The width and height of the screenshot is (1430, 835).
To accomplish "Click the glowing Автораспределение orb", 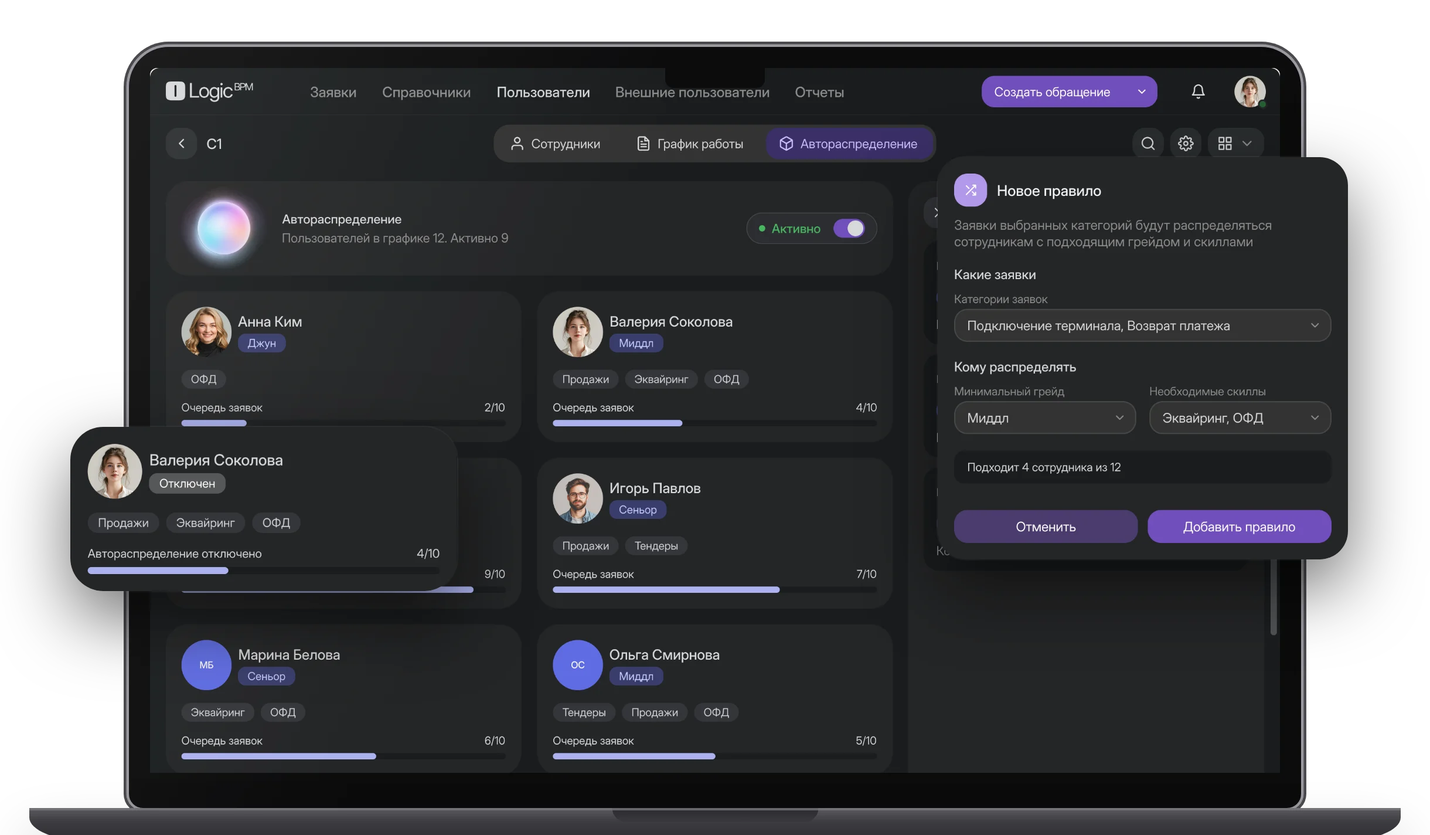I will (223, 228).
